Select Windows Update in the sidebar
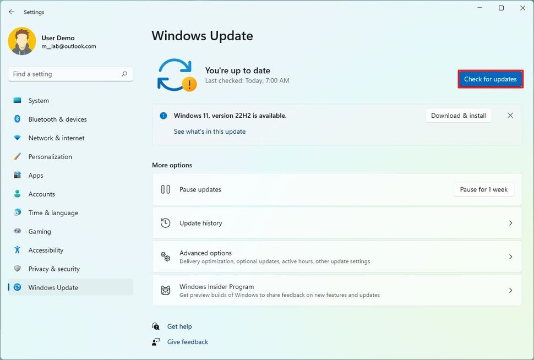The height and width of the screenshot is (360, 534). tap(53, 287)
